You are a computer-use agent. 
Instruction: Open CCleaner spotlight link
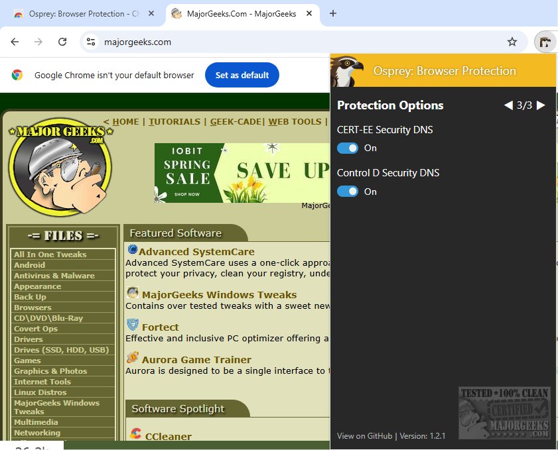(x=168, y=436)
